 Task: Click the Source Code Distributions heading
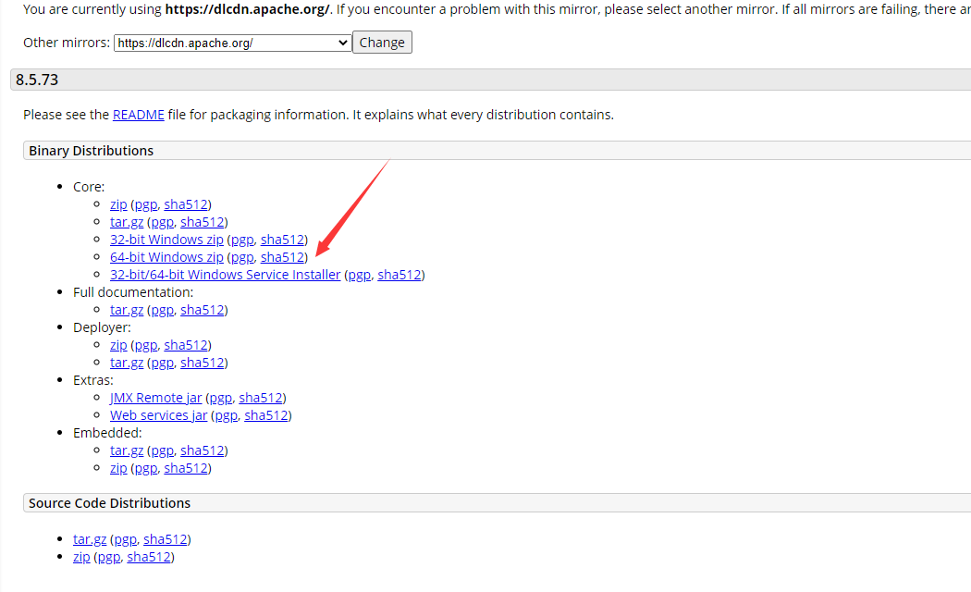click(110, 503)
